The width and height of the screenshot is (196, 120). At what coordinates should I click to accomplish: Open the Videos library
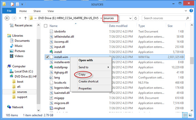[x=19, y=56]
